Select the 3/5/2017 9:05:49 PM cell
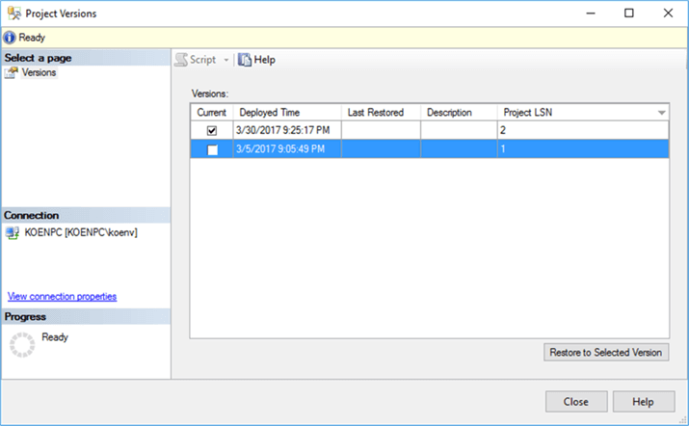The height and width of the screenshot is (426, 689). pos(287,149)
